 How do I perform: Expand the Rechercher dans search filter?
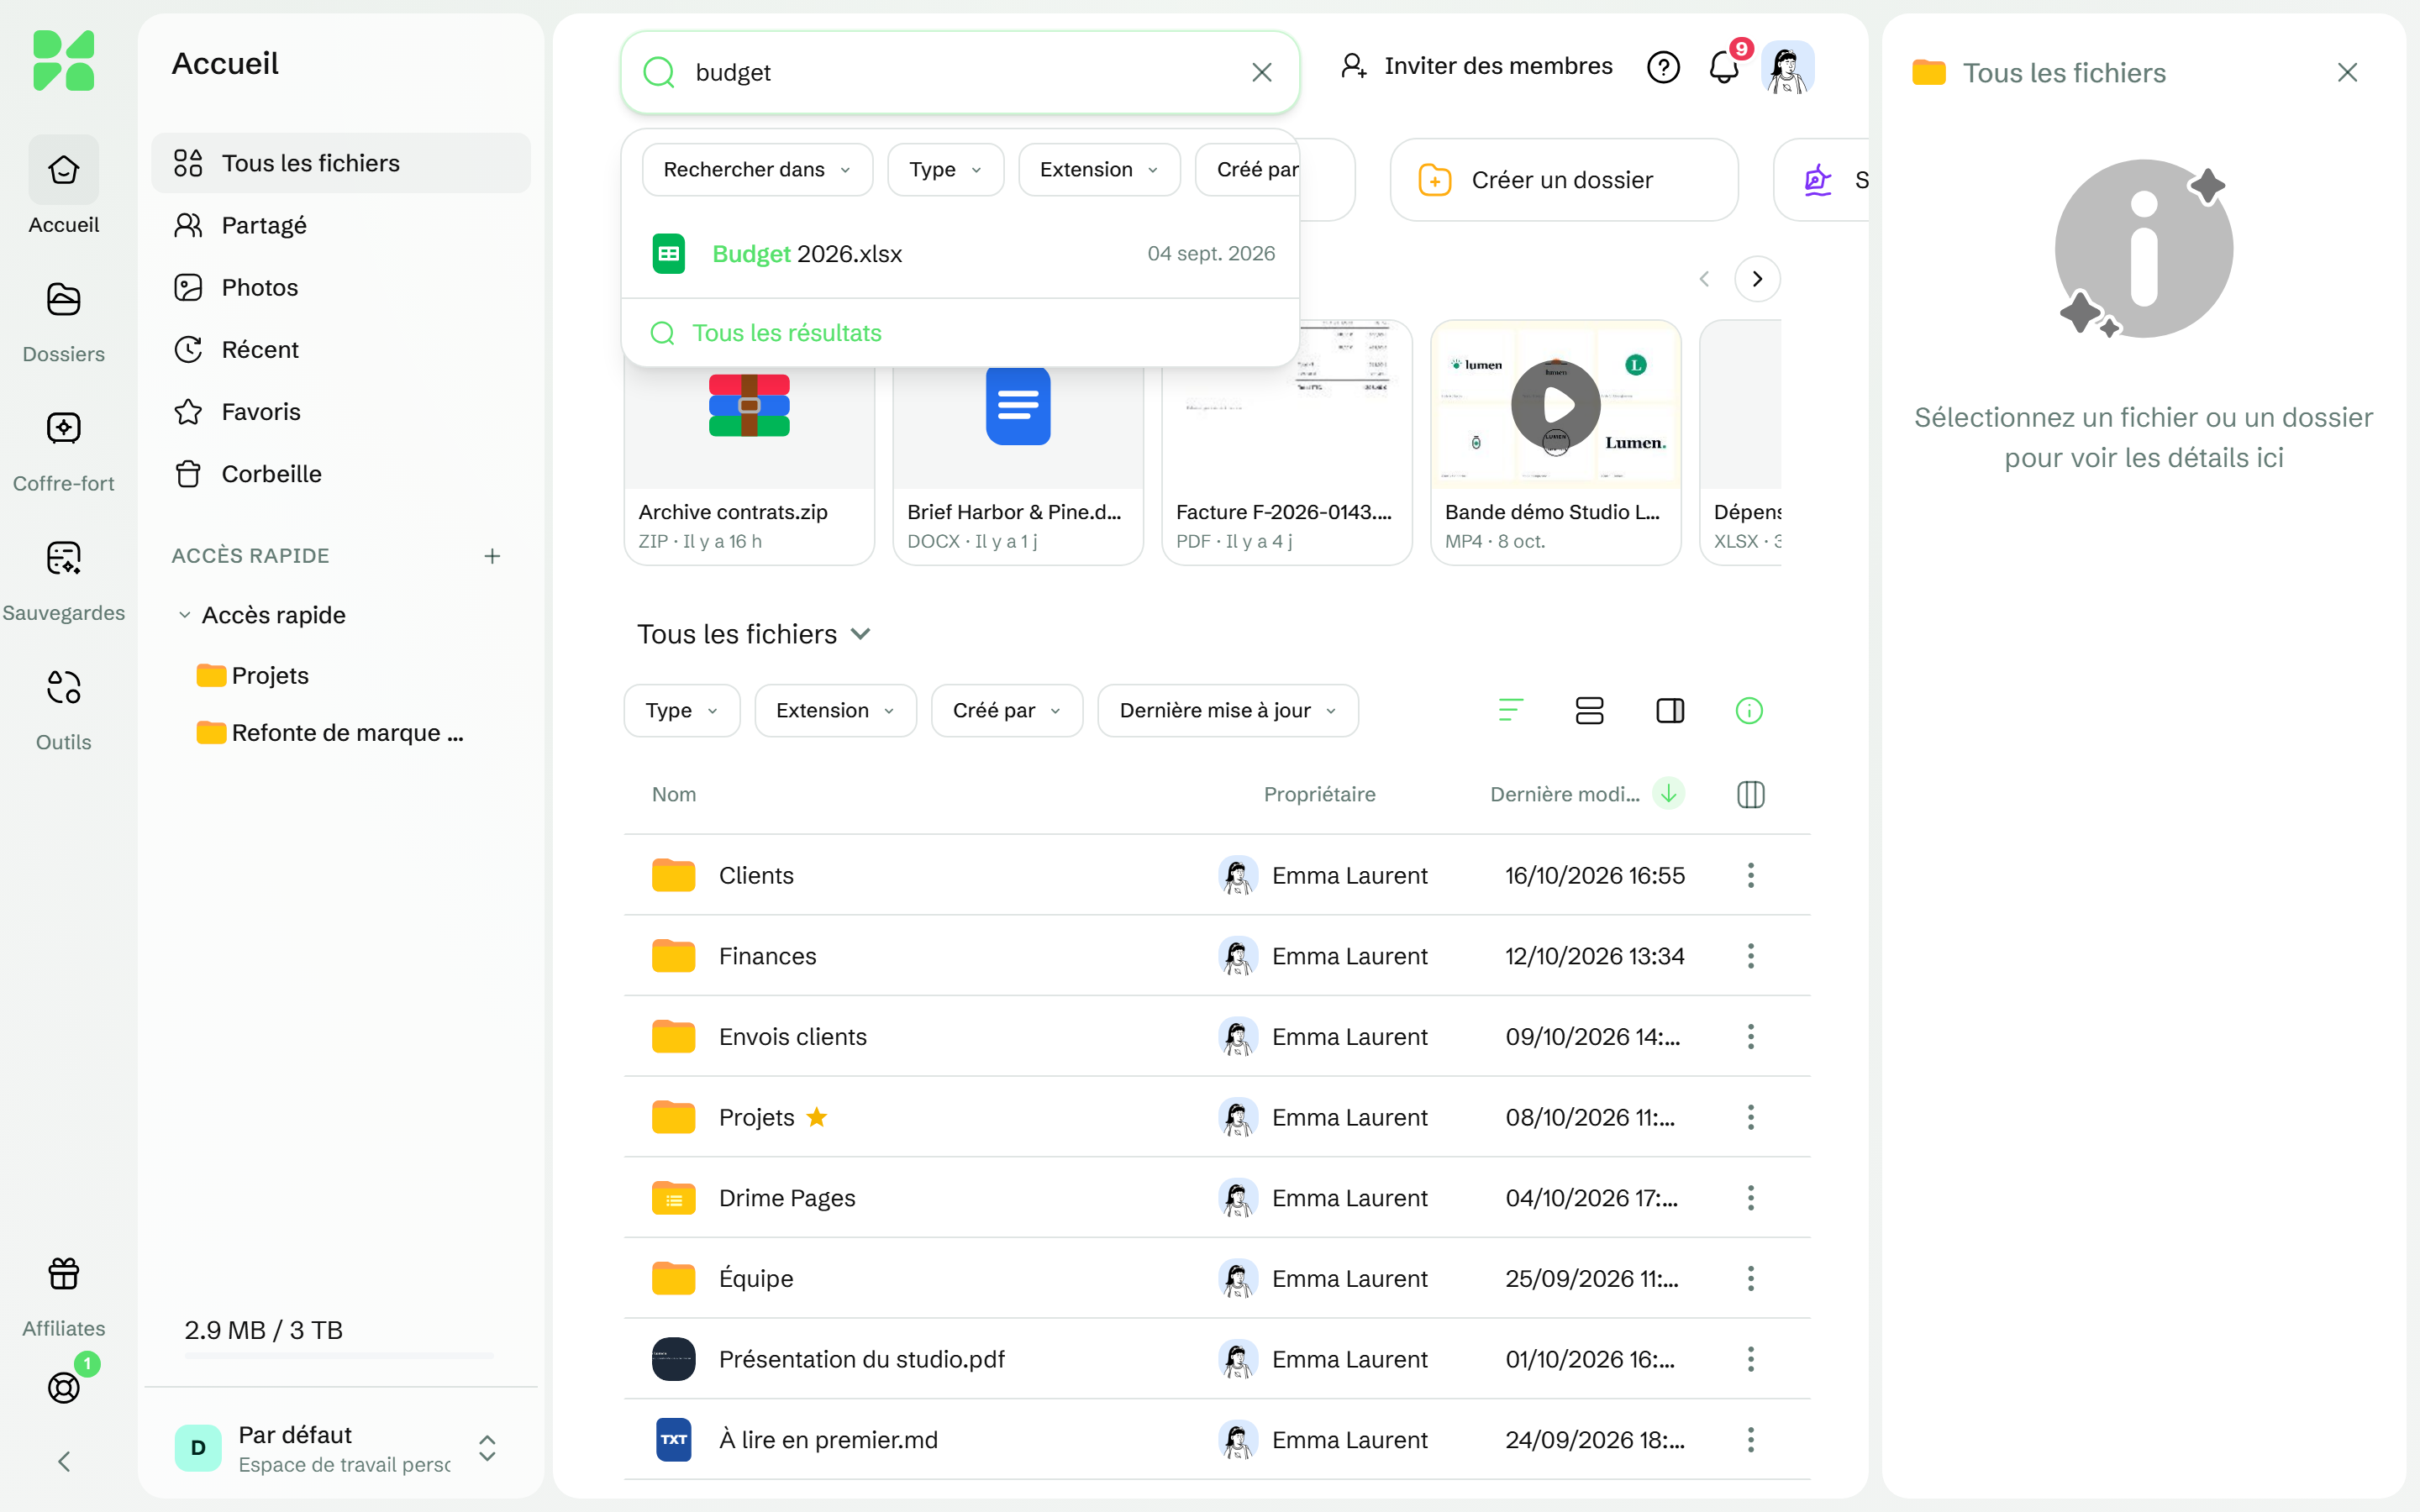[x=757, y=169]
